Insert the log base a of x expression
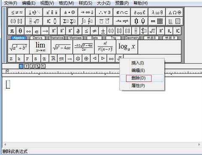202x155 pixels. [x=127, y=47]
